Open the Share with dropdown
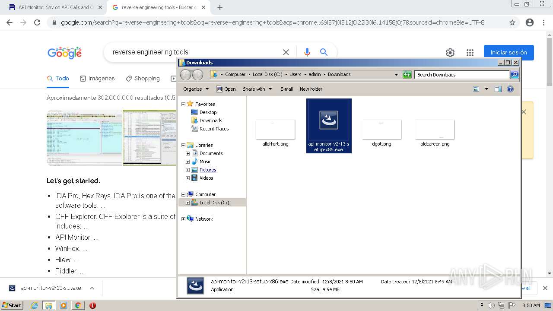This screenshot has width=553, height=311. coord(257,89)
